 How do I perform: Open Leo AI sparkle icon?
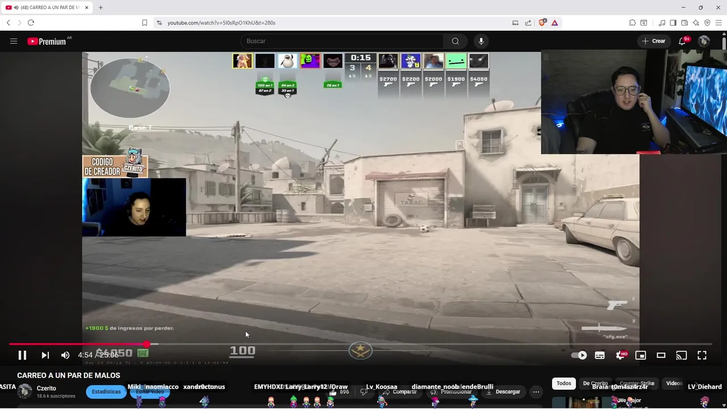pos(696,23)
